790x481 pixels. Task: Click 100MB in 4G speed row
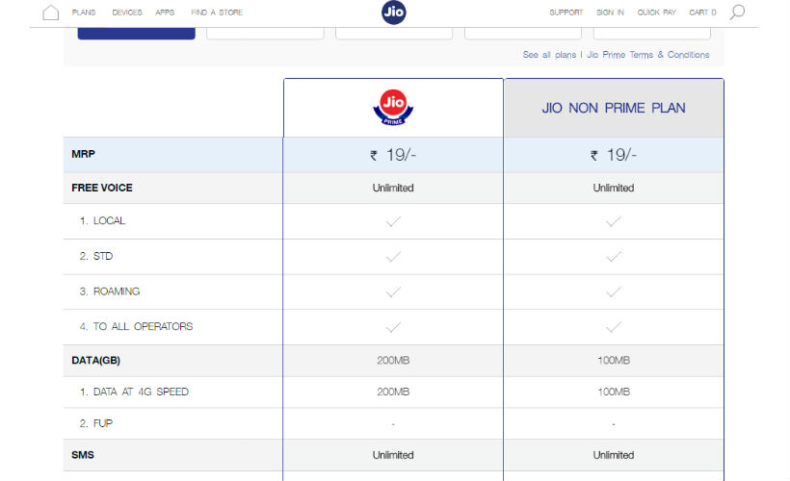pos(613,392)
